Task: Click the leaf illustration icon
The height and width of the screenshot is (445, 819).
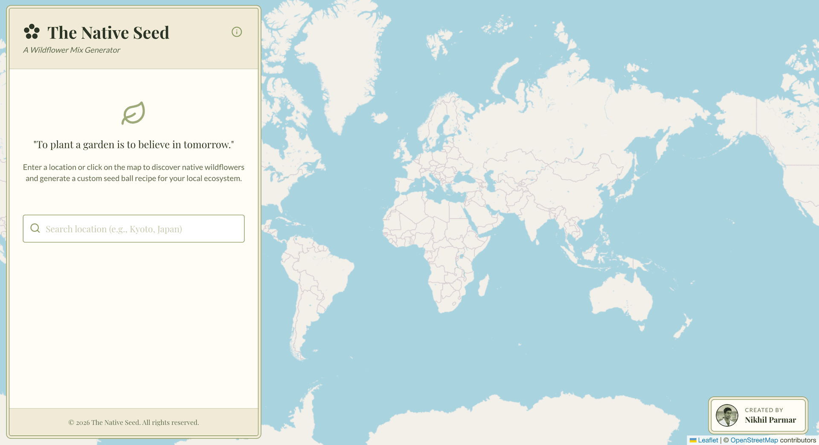Action: click(x=134, y=113)
